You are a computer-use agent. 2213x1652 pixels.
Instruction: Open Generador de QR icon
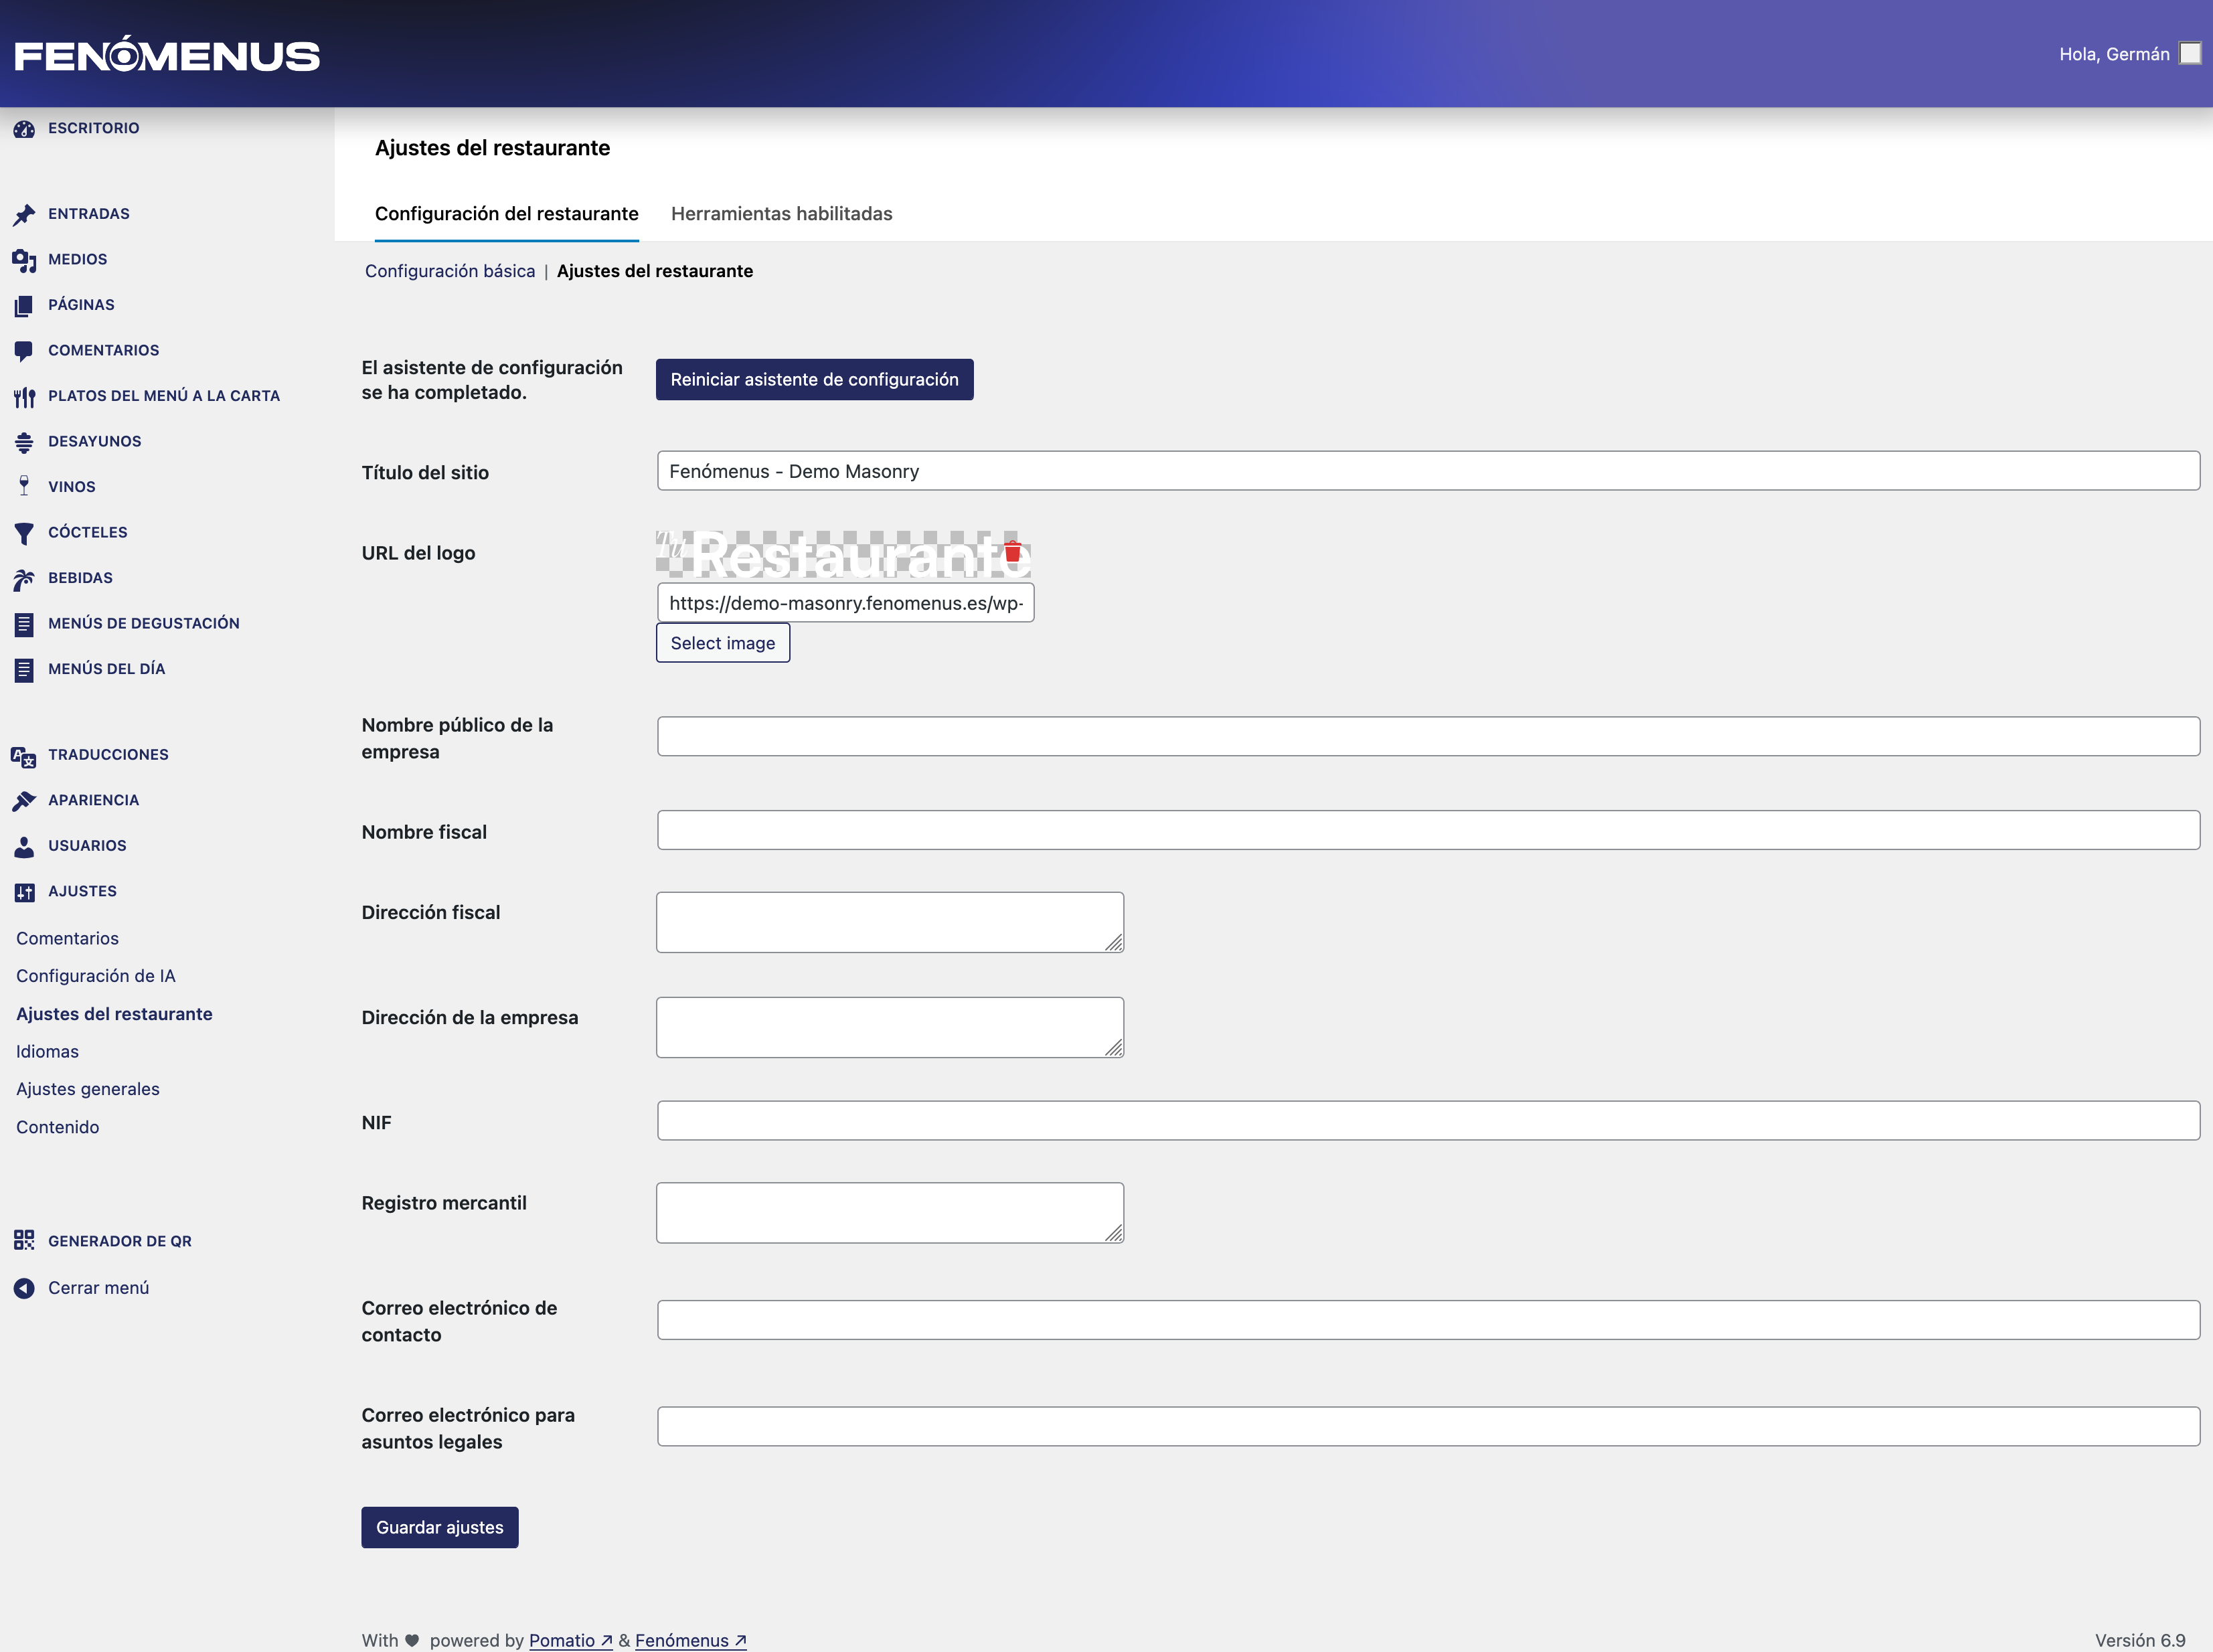tap(24, 1240)
